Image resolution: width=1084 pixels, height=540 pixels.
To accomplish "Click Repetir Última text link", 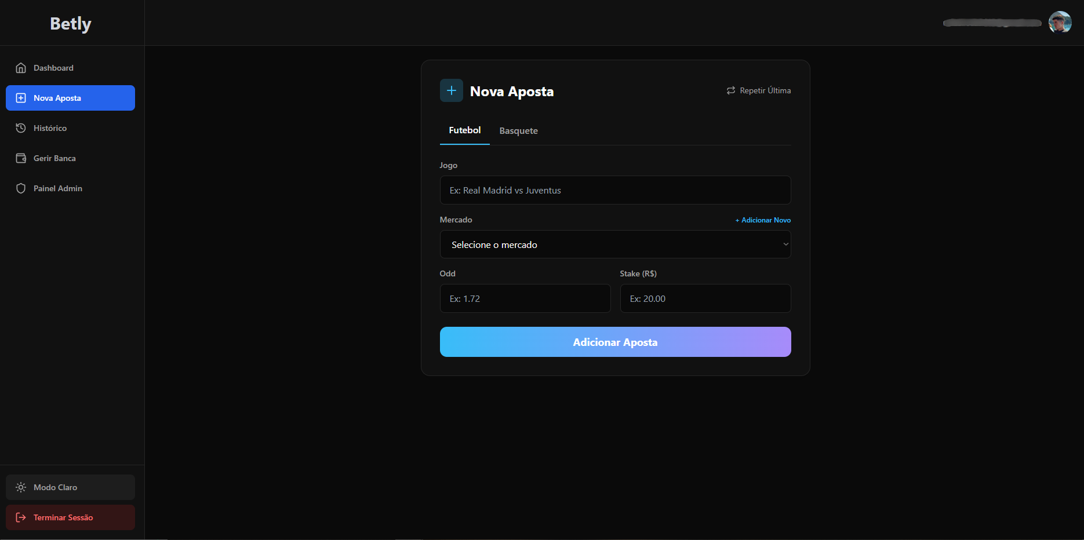I will tap(765, 90).
